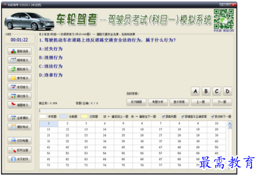
Task: Jump to question 65 in grid
Action: click(123, 159)
